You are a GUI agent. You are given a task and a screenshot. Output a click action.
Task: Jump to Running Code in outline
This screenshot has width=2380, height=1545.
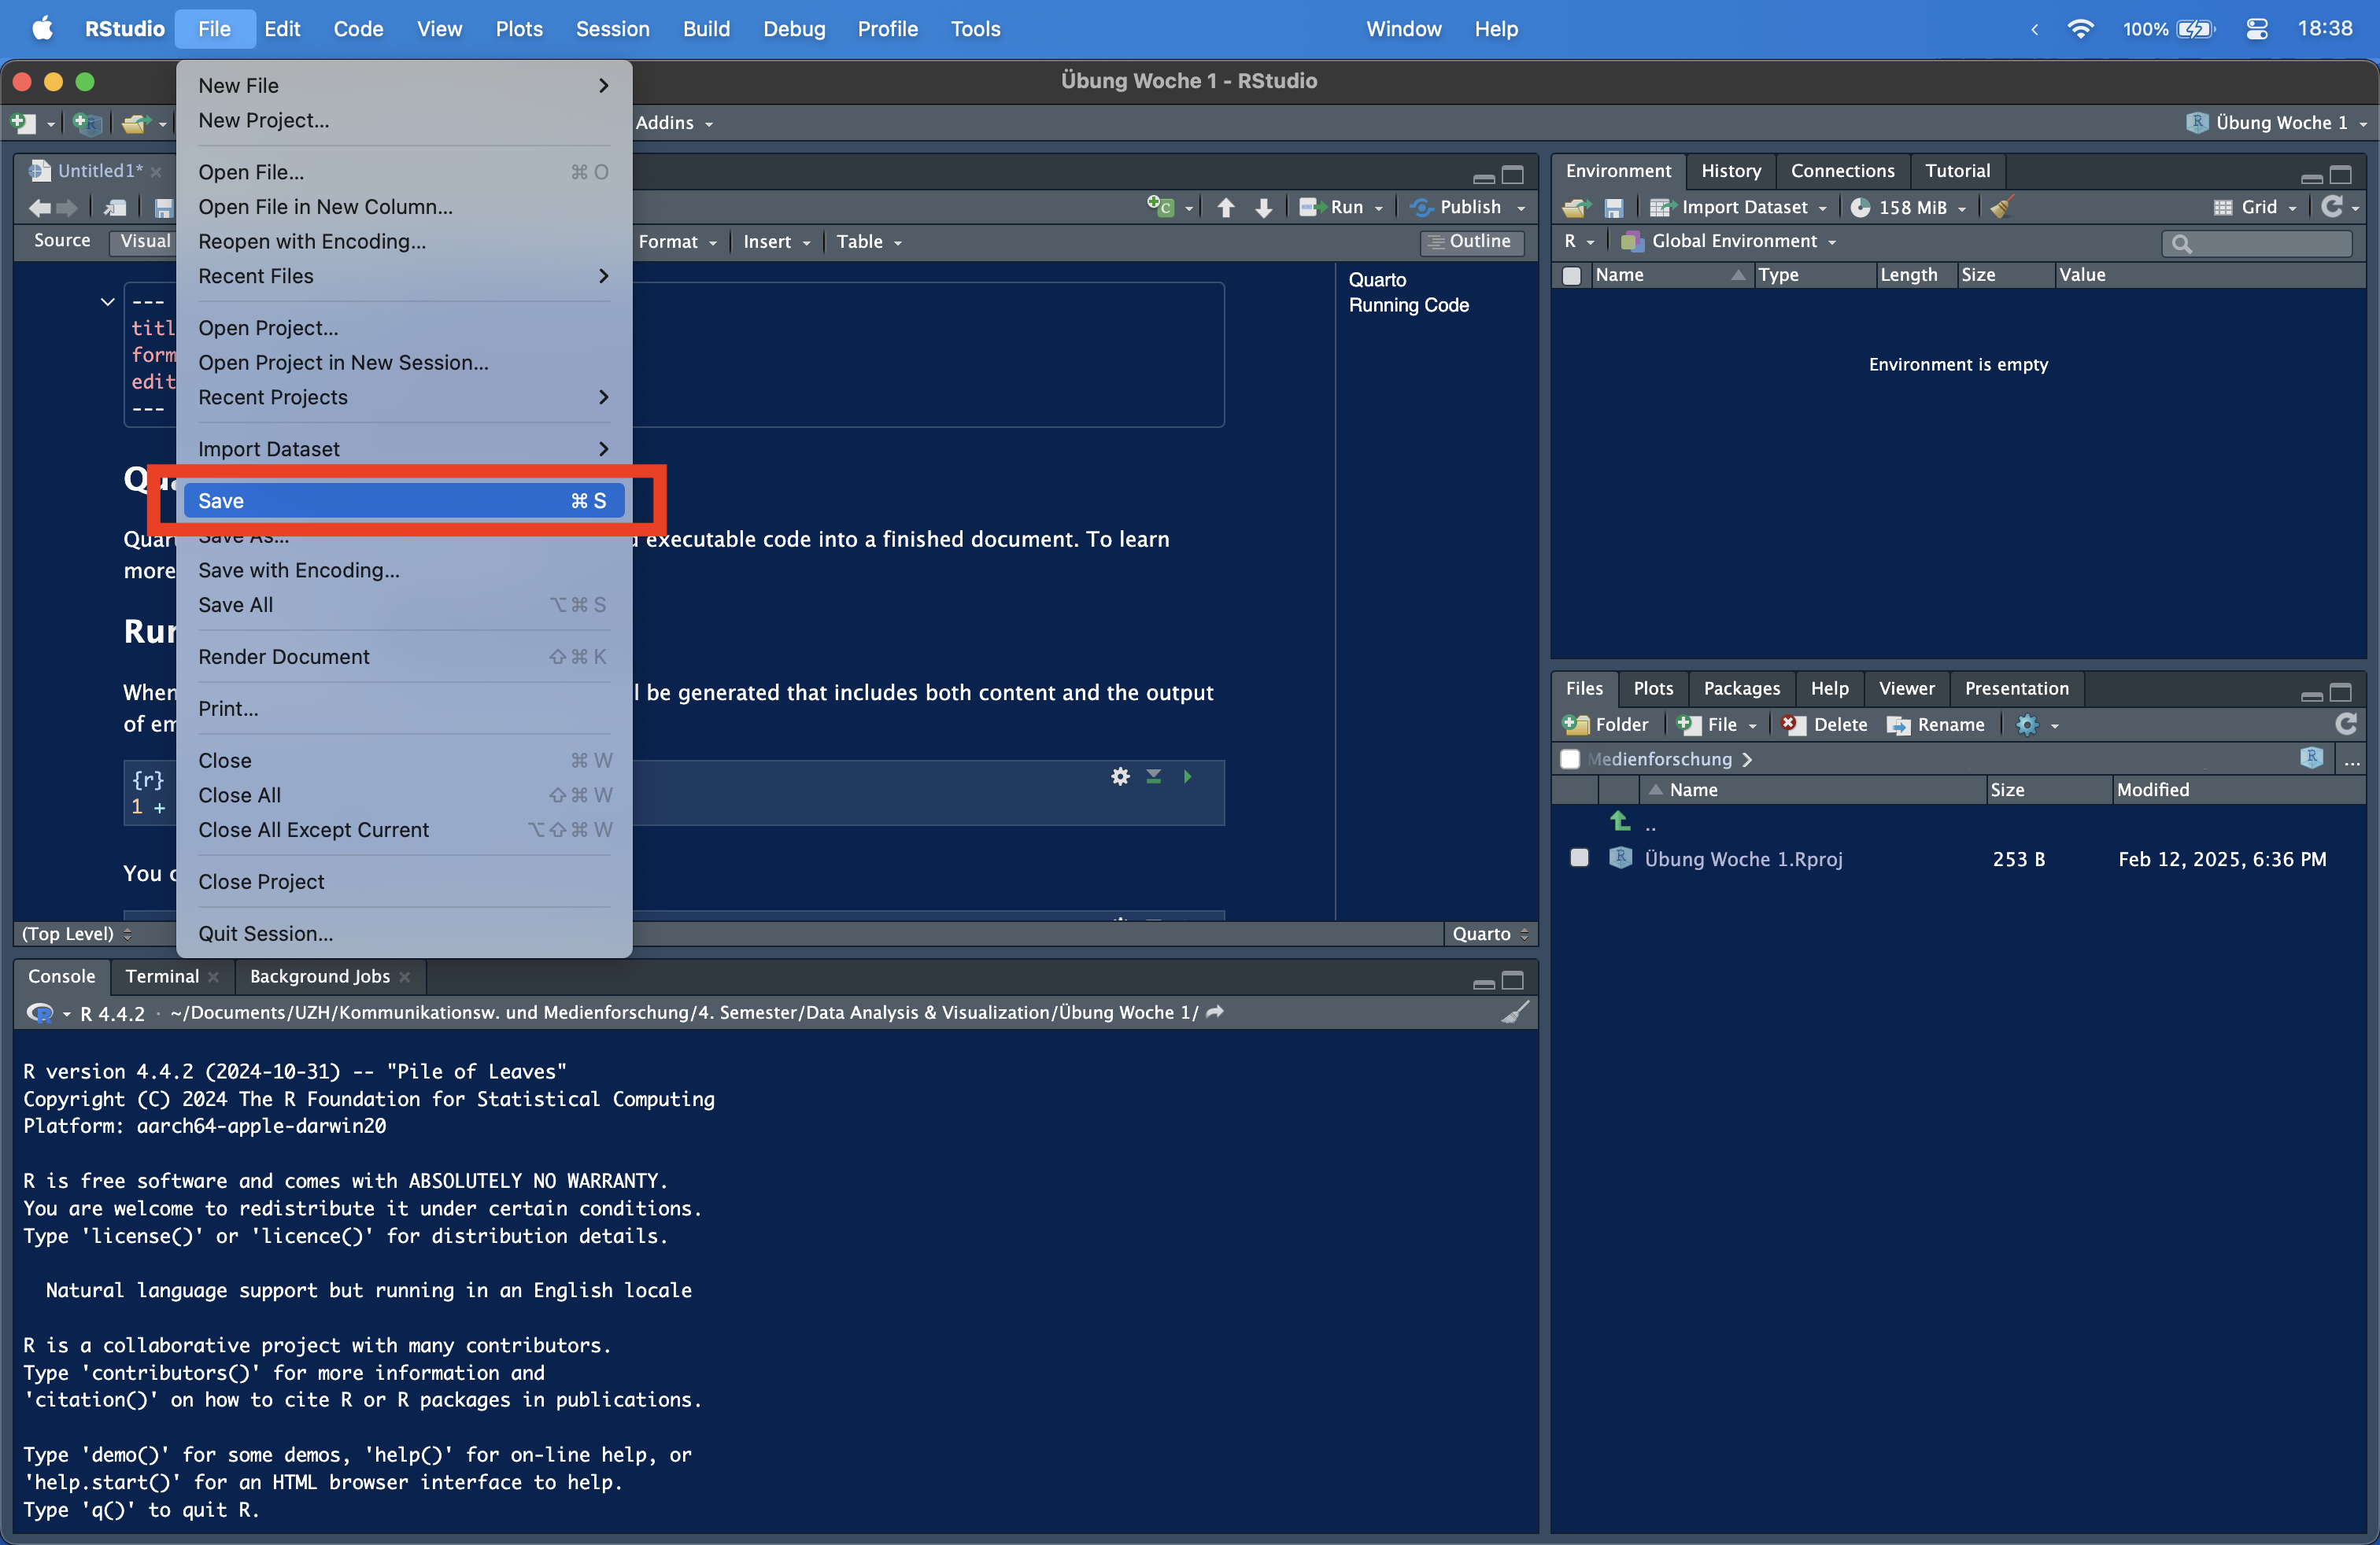point(1408,304)
